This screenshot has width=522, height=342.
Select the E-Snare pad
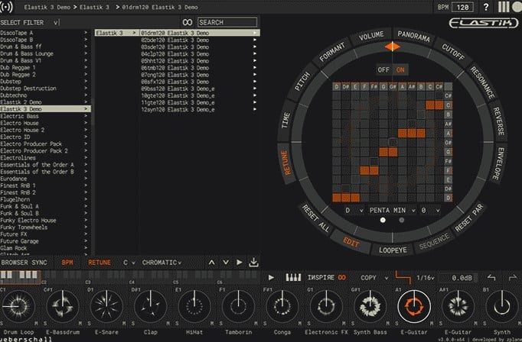point(106,306)
